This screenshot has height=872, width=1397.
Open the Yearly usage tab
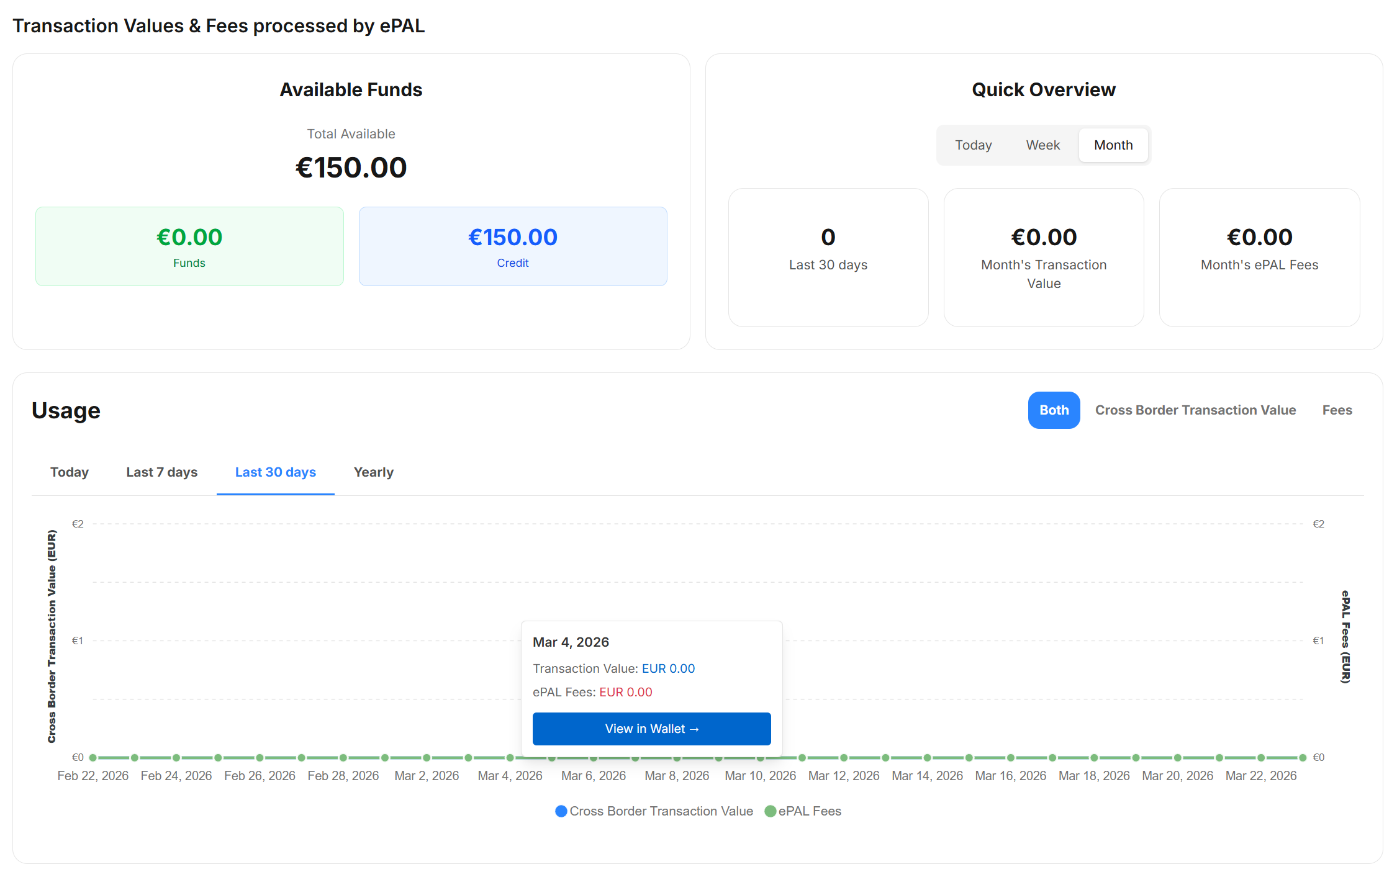[x=374, y=472]
